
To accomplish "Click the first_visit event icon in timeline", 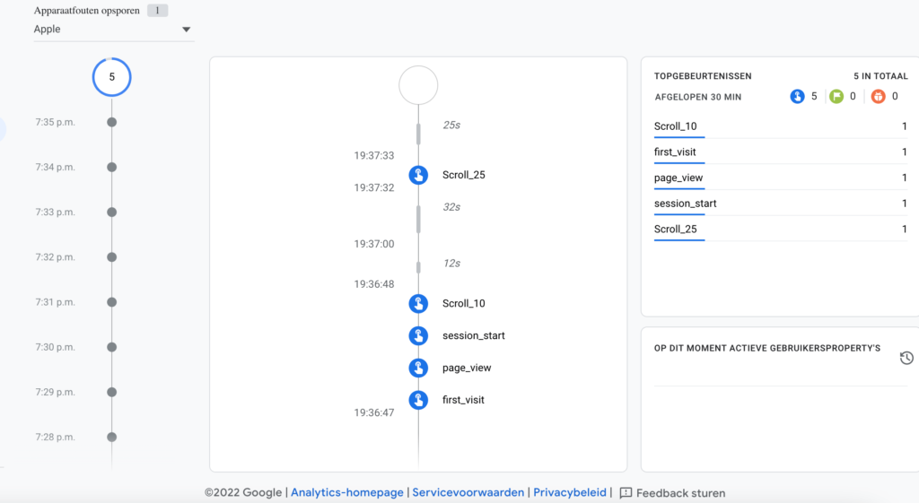I will [x=418, y=400].
